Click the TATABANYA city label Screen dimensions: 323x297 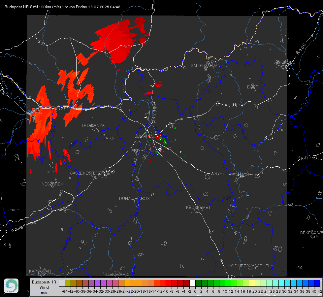pyautogui.click(x=93, y=125)
